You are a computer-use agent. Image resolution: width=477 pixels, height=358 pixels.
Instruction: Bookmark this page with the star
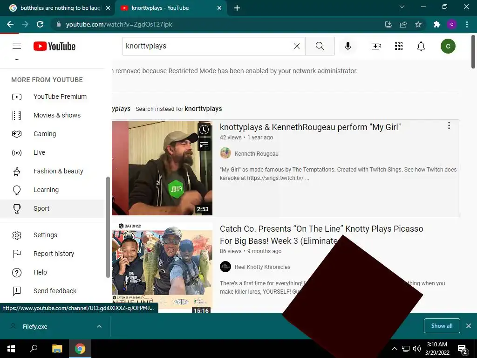click(x=418, y=24)
